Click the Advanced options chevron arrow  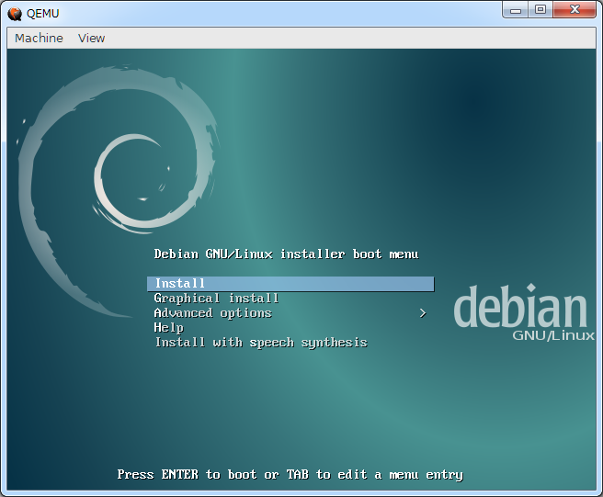tap(423, 313)
